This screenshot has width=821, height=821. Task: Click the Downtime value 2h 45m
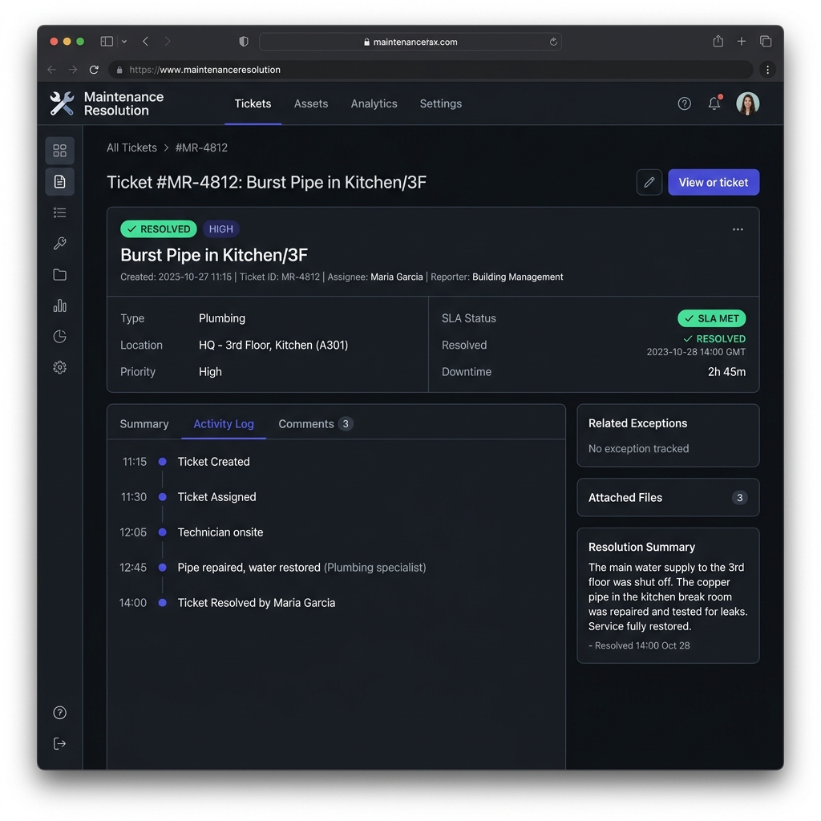tap(726, 372)
